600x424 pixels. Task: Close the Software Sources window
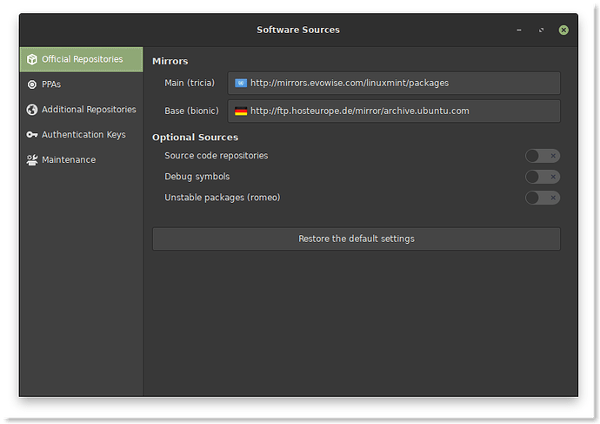point(563,30)
